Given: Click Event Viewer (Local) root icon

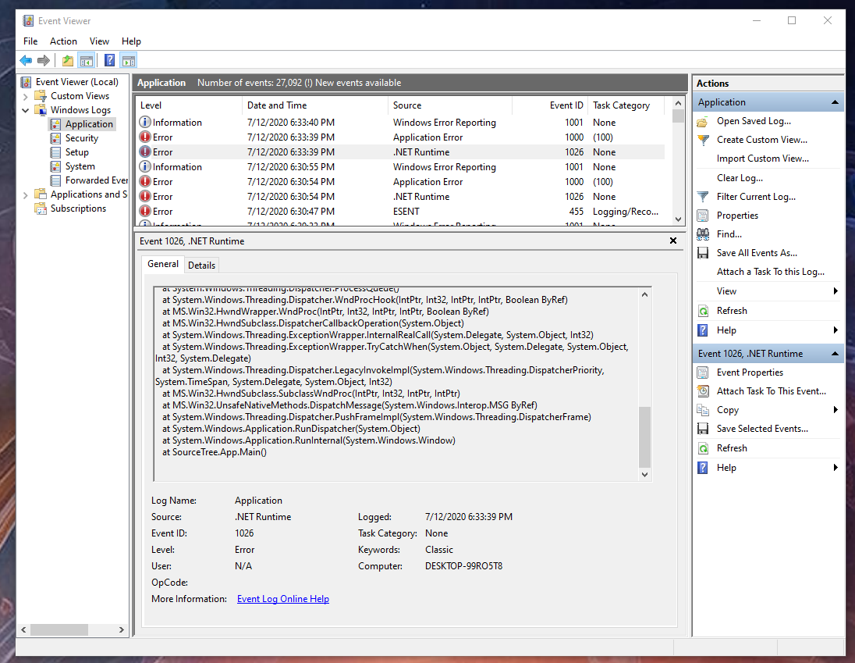Looking at the screenshot, I should [26, 82].
